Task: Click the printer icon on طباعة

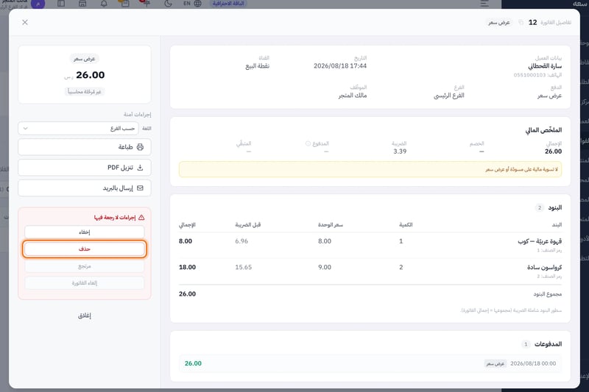Action: pos(140,147)
